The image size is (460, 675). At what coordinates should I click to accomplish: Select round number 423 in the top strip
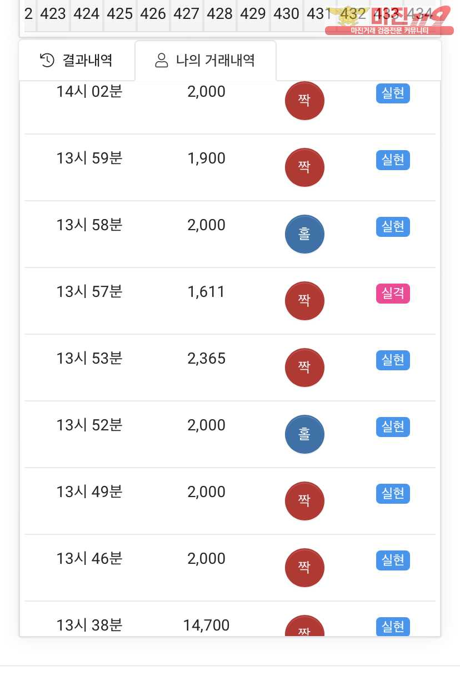click(53, 14)
